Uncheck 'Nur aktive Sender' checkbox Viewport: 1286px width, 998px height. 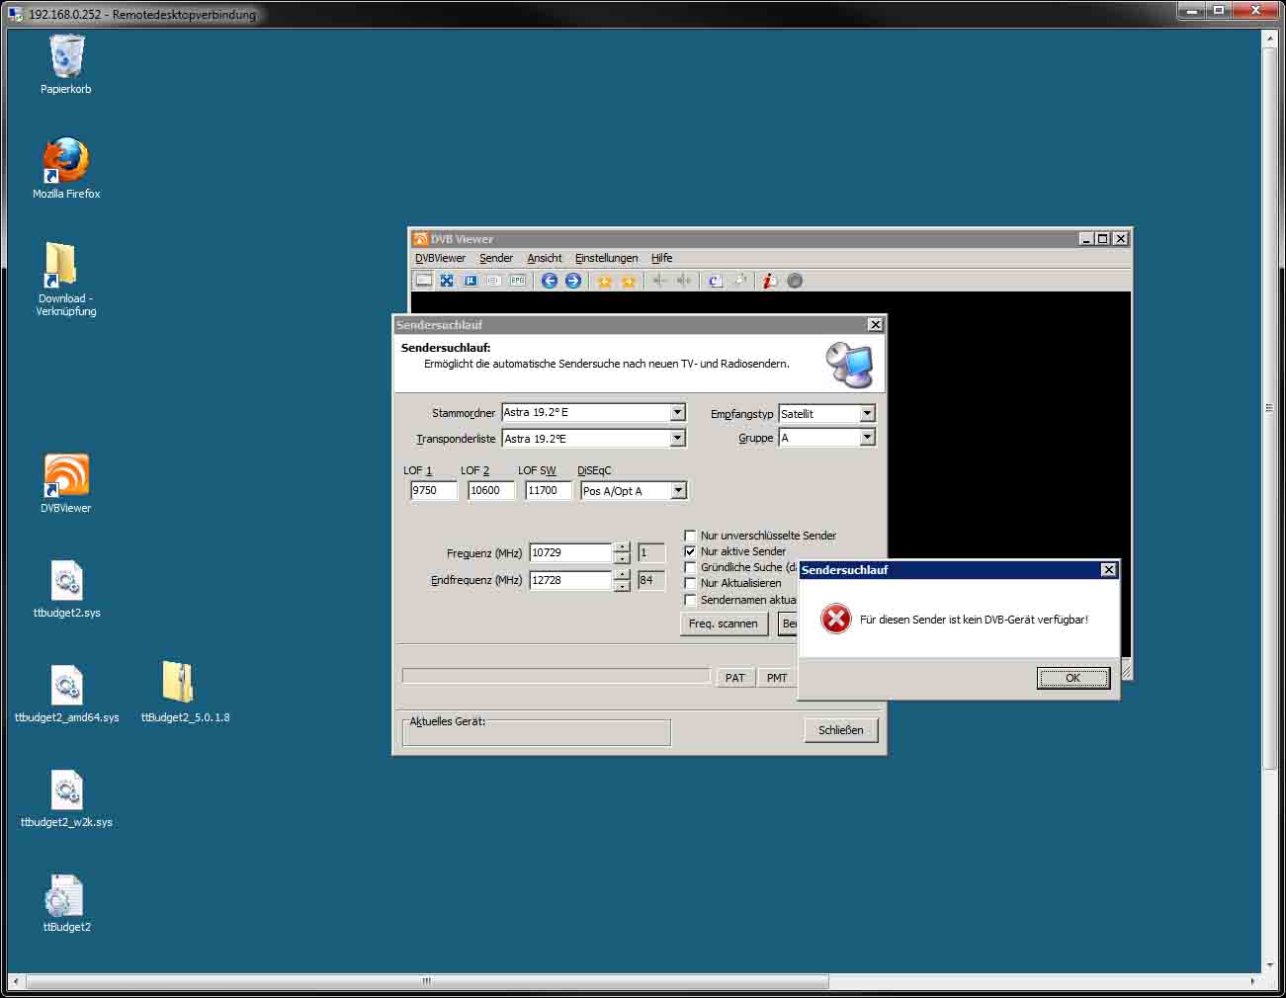(x=690, y=551)
